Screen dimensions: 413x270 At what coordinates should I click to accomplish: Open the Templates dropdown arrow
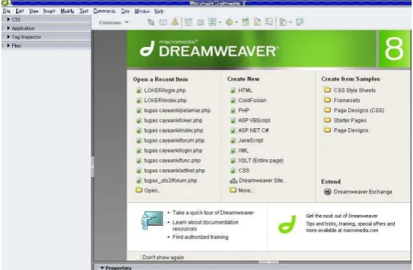290,23
